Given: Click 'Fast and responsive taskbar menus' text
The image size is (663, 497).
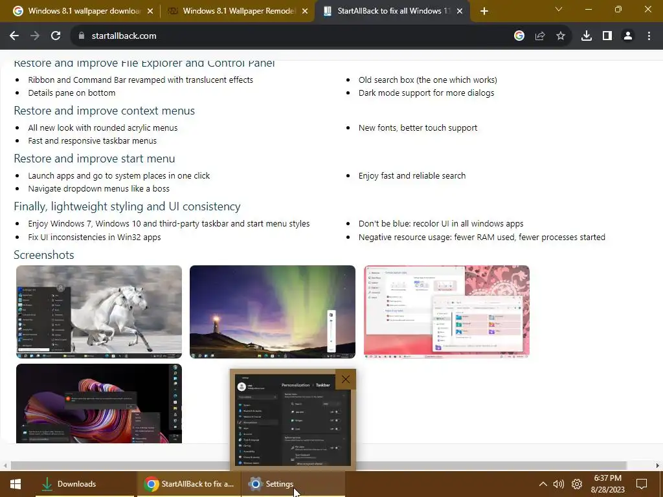Looking at the screenshot, I should pos(93,140).
